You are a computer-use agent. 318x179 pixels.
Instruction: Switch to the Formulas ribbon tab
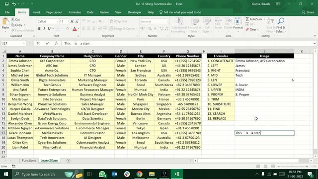tap(75, 12)
